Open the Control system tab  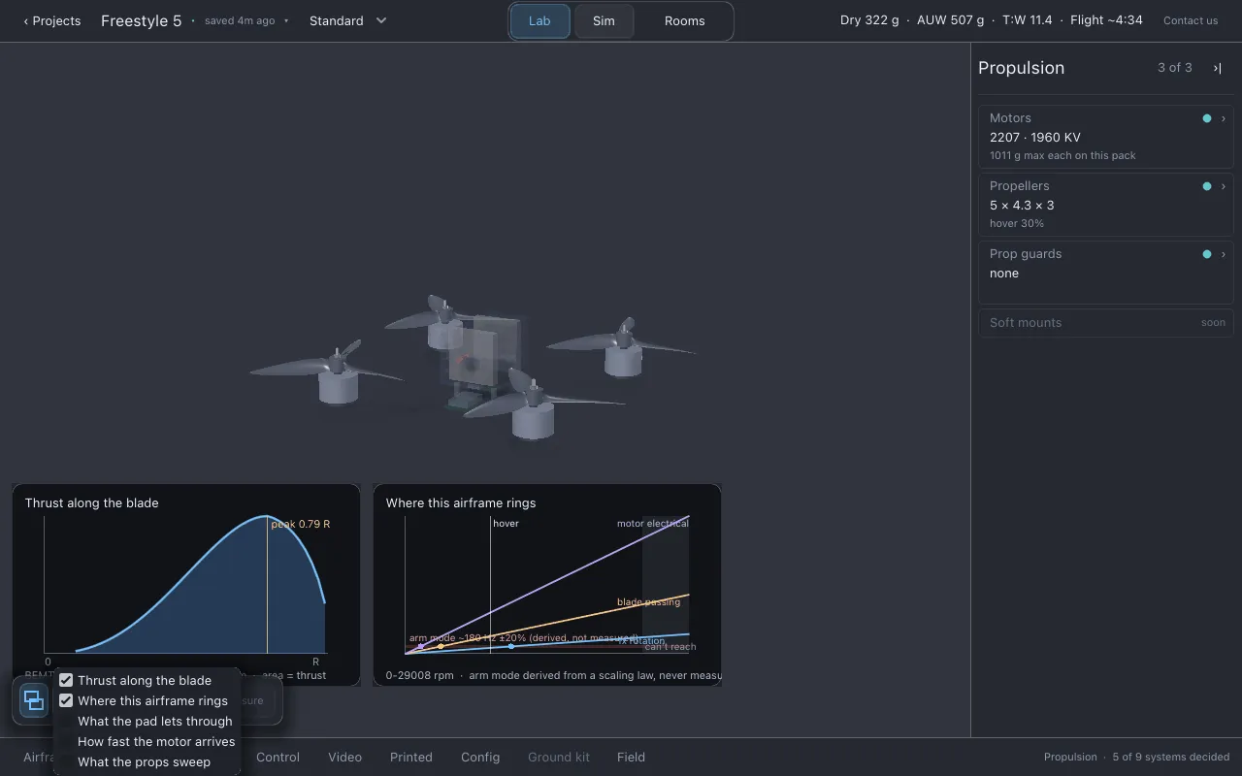point(278,757)
